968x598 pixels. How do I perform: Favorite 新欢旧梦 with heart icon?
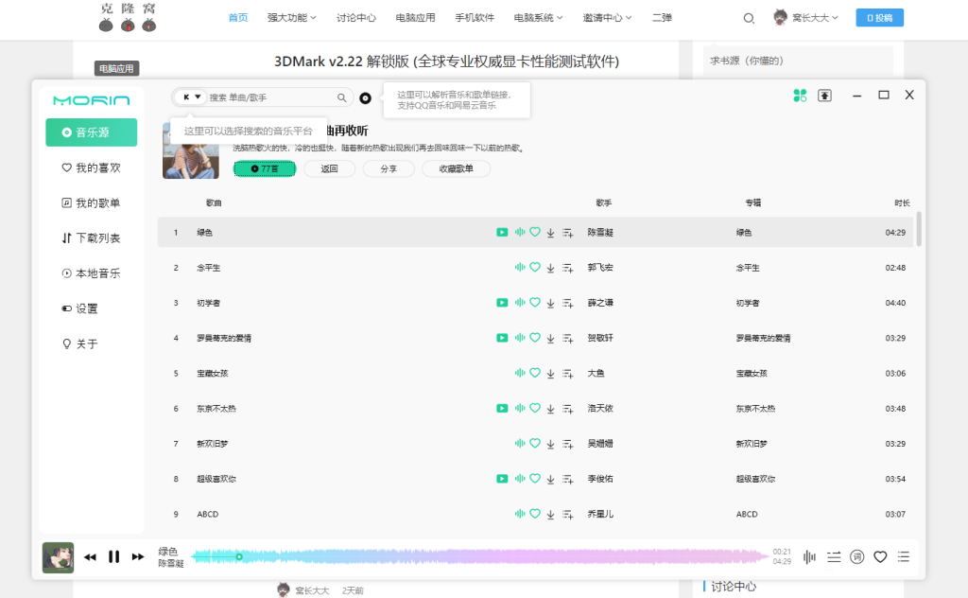(x=535, y=443)
